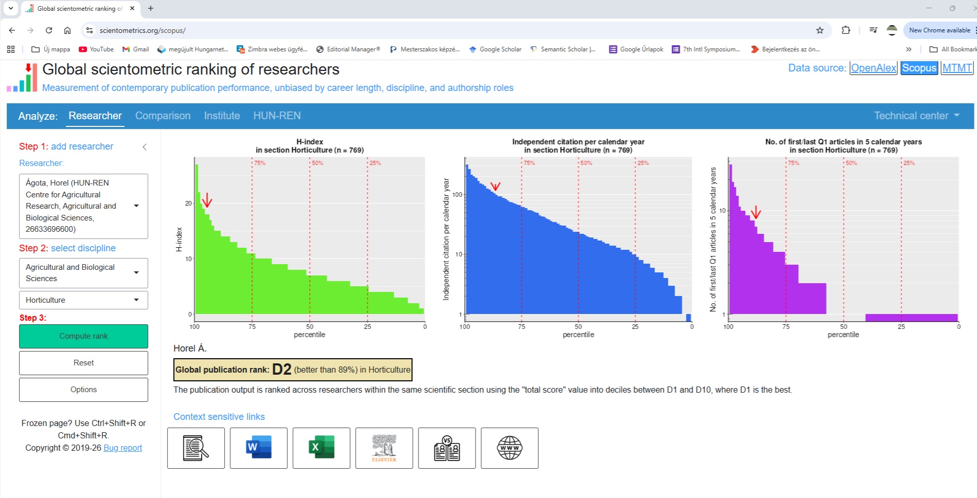
Task: Collapse the sidebar with left chevron
Action: point(144,147)
